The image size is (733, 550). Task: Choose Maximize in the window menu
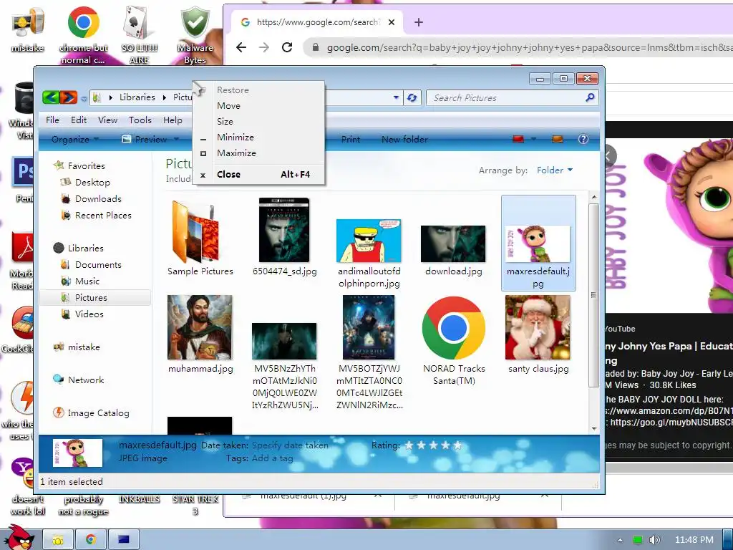[x=258, y=153]
